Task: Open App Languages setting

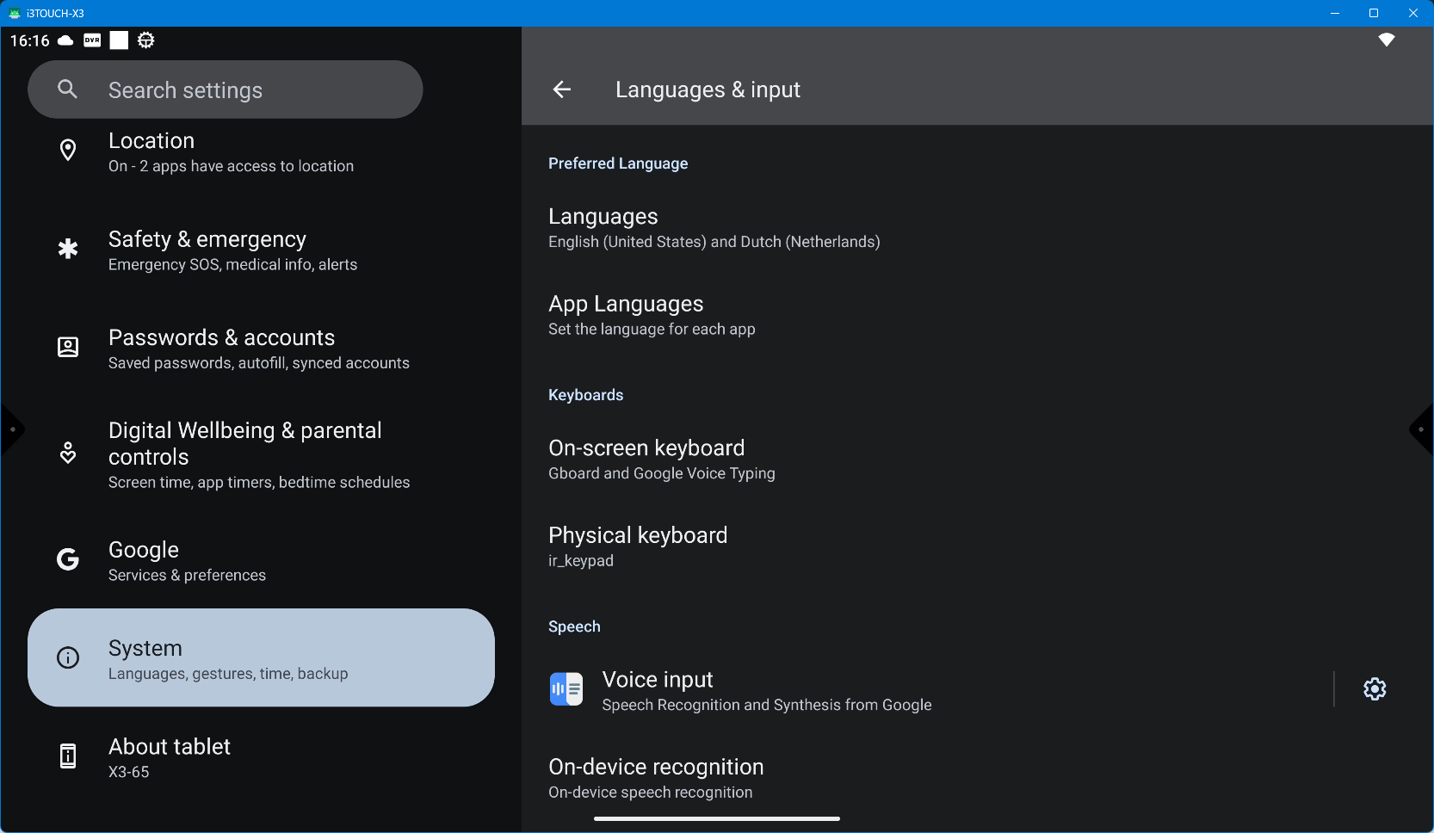Action: (x=652, y=316)
